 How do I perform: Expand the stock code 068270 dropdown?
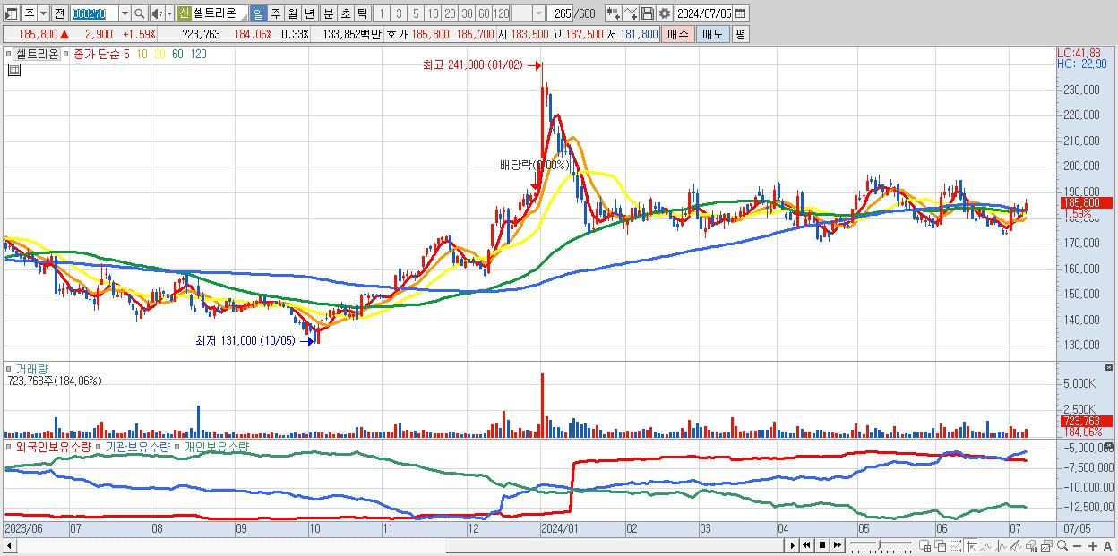pos(125,13)
